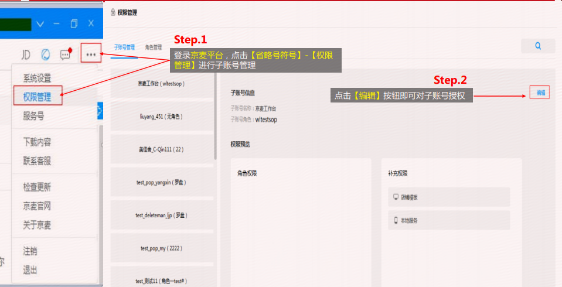
Task: Click the JD icon in toolbar
Action: (26, 55)
